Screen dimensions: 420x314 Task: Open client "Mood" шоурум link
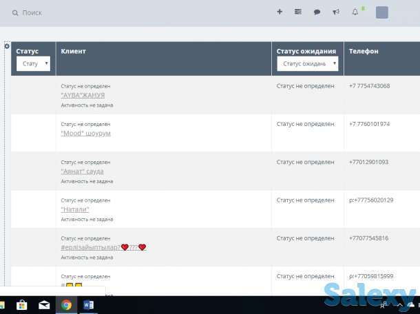coord(85,133)
